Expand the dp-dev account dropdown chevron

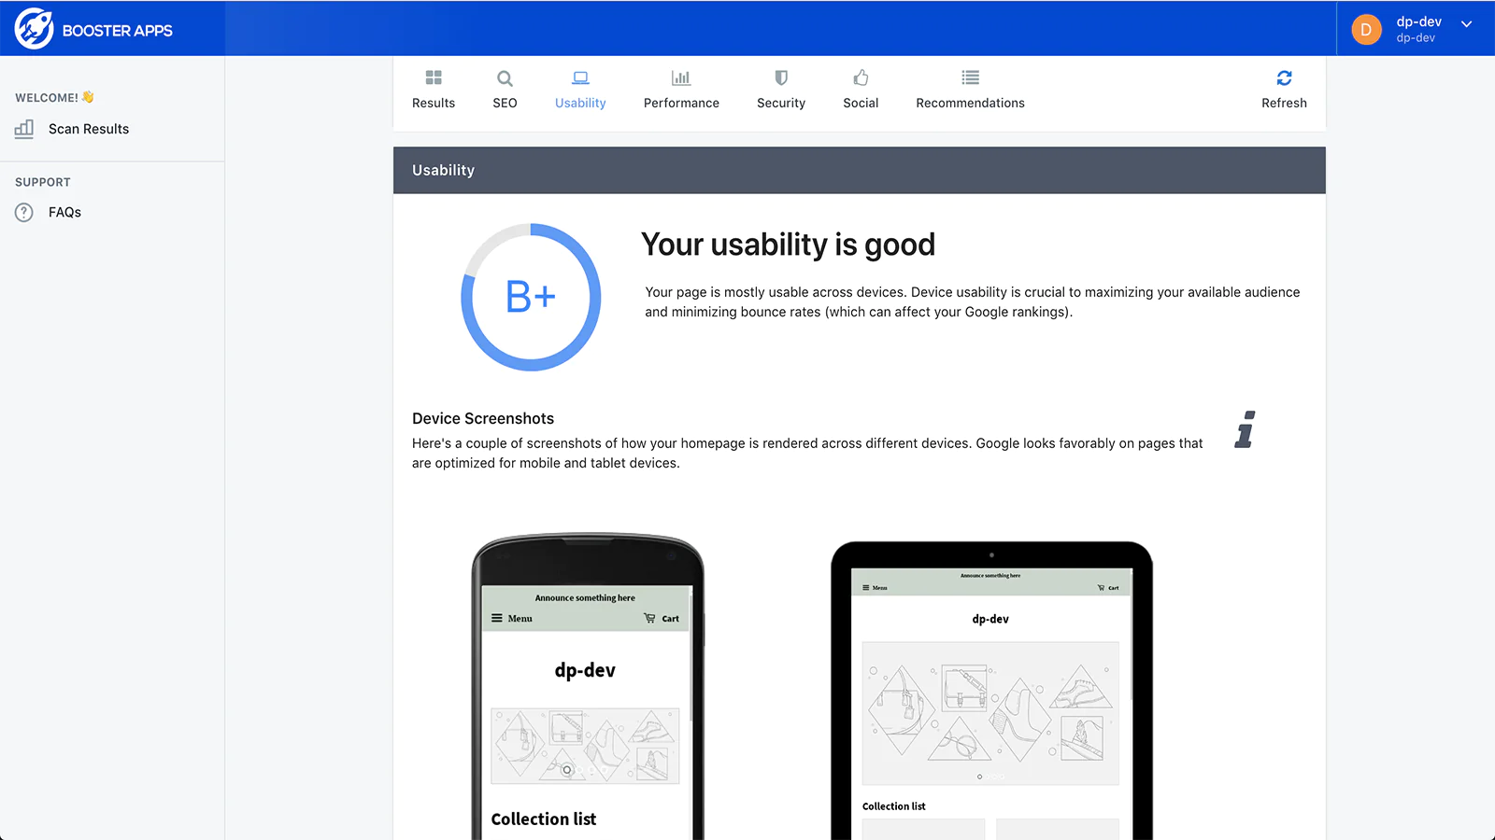click(x=1467, y=24)
